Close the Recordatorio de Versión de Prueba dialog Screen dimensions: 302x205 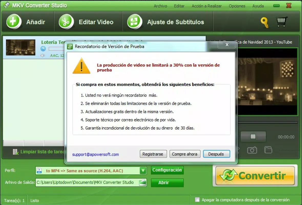pyautogui.click(x=227, y=45)
